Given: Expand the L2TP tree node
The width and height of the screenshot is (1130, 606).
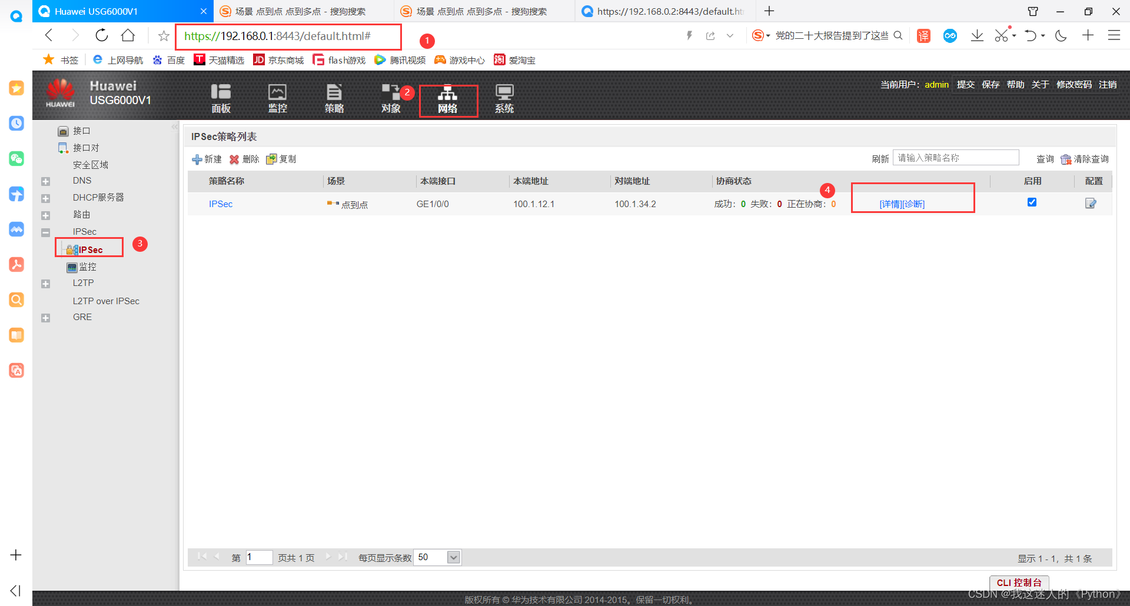Looking at the screenshot, I should pyautogui.click(x=45, y=284).
